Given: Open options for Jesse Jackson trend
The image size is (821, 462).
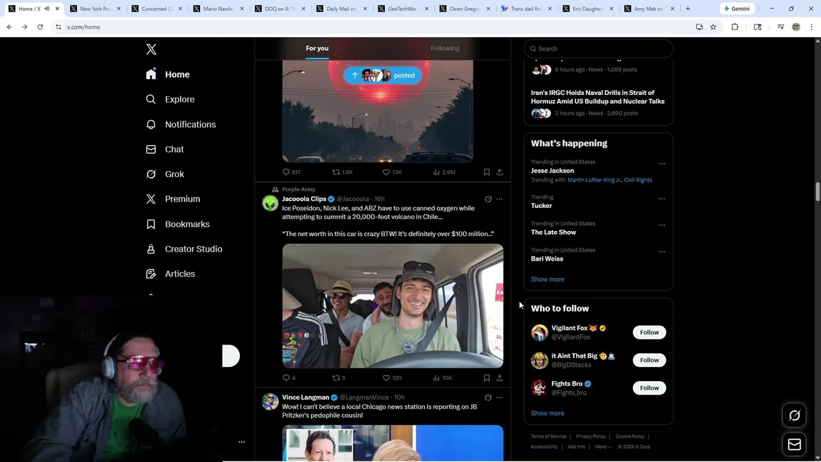Looking at the screenshot, I should 662,164.
